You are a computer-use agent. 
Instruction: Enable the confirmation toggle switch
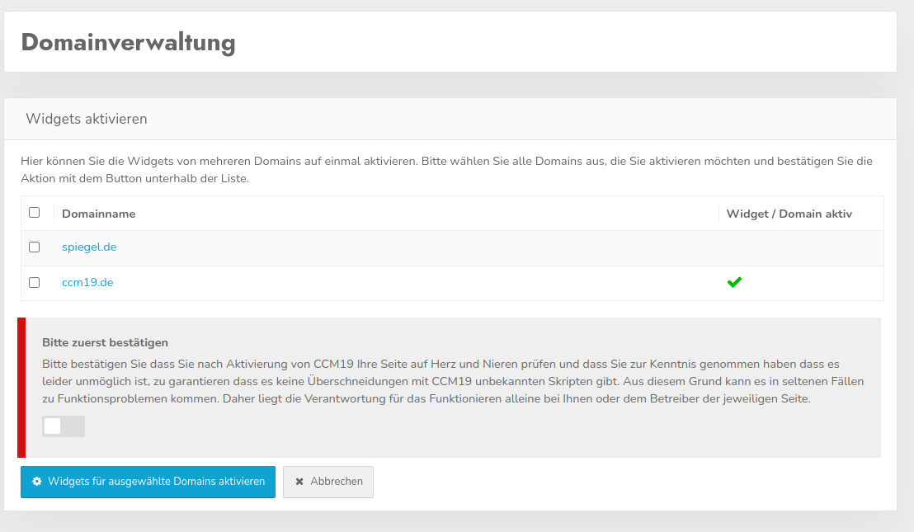(x=64, y=426)
